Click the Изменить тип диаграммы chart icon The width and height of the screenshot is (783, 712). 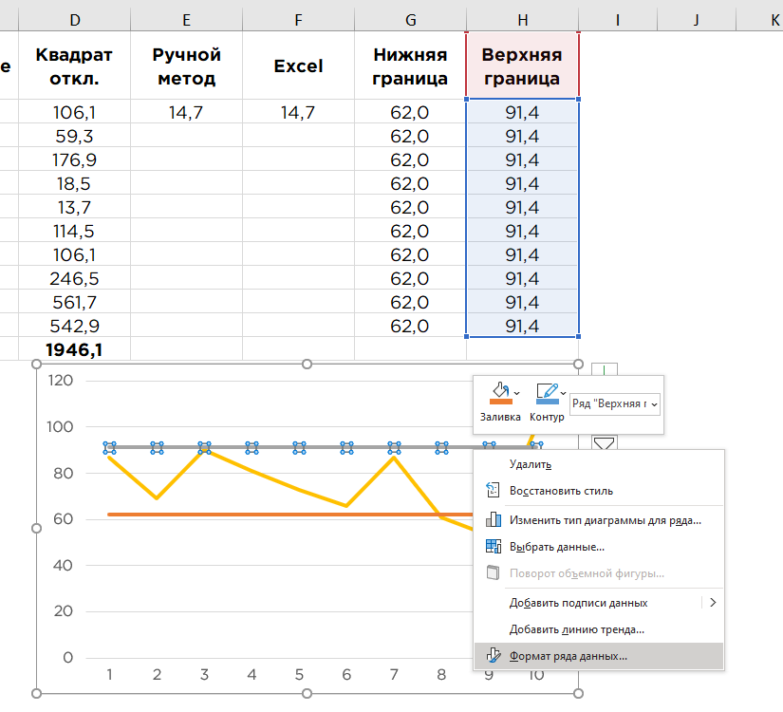pos(493,519)
